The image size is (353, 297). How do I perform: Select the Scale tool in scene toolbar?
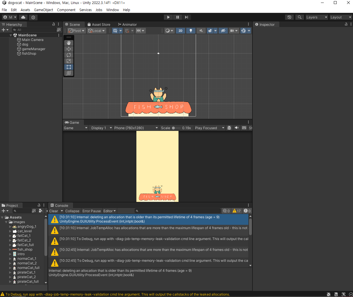69,61
